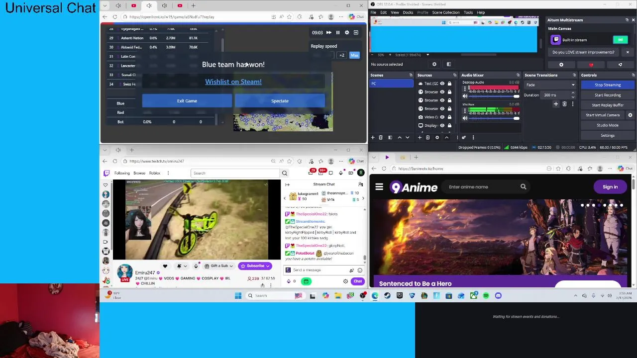Image resolution: width=637 pixels, height=358 pixels.
Task: Add a new source in OBS
Action: (420, 137)
